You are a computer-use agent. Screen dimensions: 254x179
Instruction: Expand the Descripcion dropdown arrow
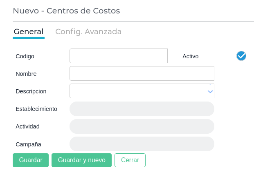[210, 91]
